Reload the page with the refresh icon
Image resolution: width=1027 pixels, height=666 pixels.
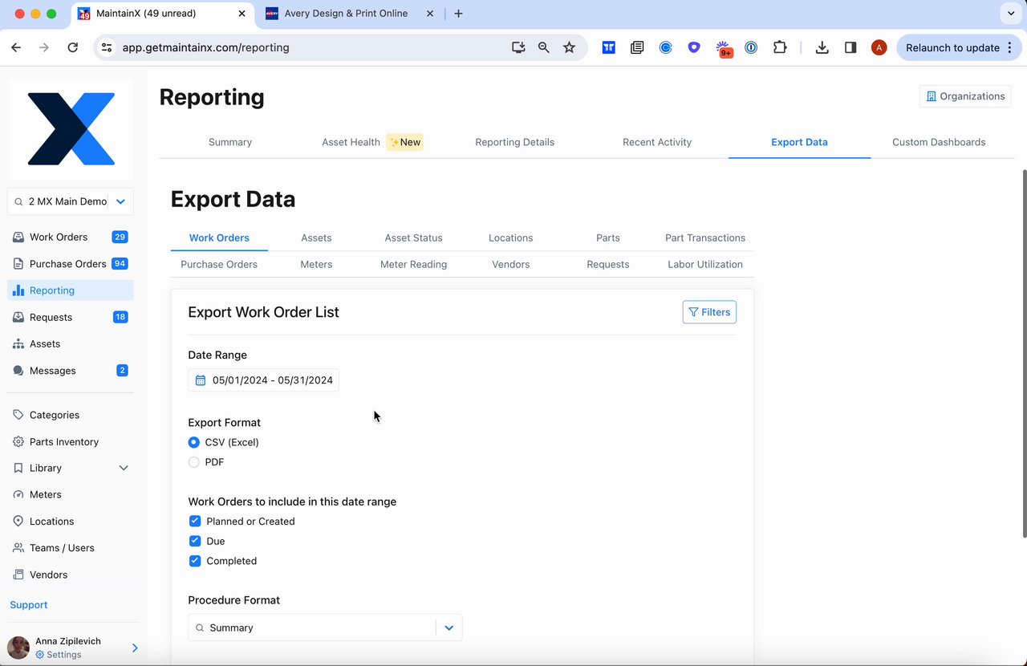73,47
